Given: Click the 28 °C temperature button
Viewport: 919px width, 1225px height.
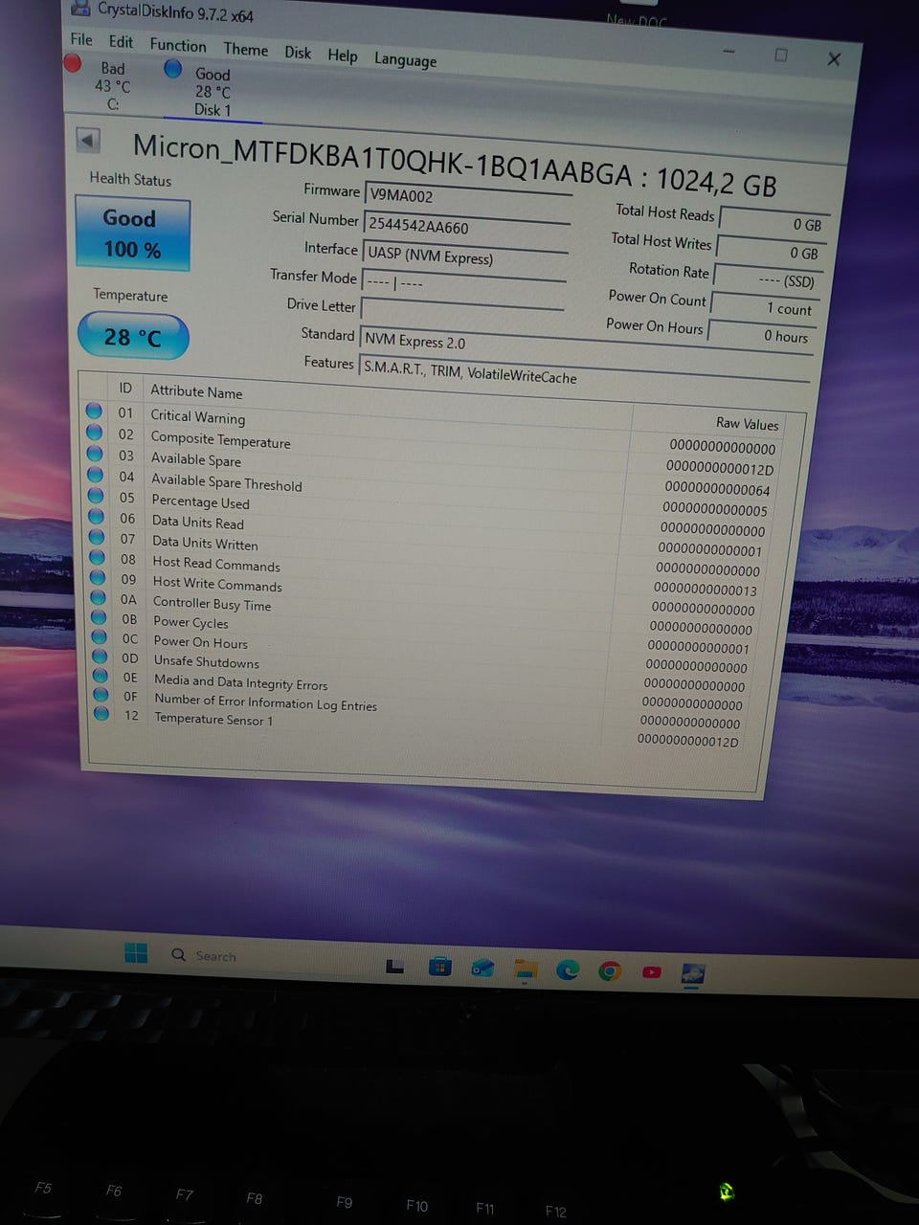Looking at the screenshot, I should coord(133,337).
